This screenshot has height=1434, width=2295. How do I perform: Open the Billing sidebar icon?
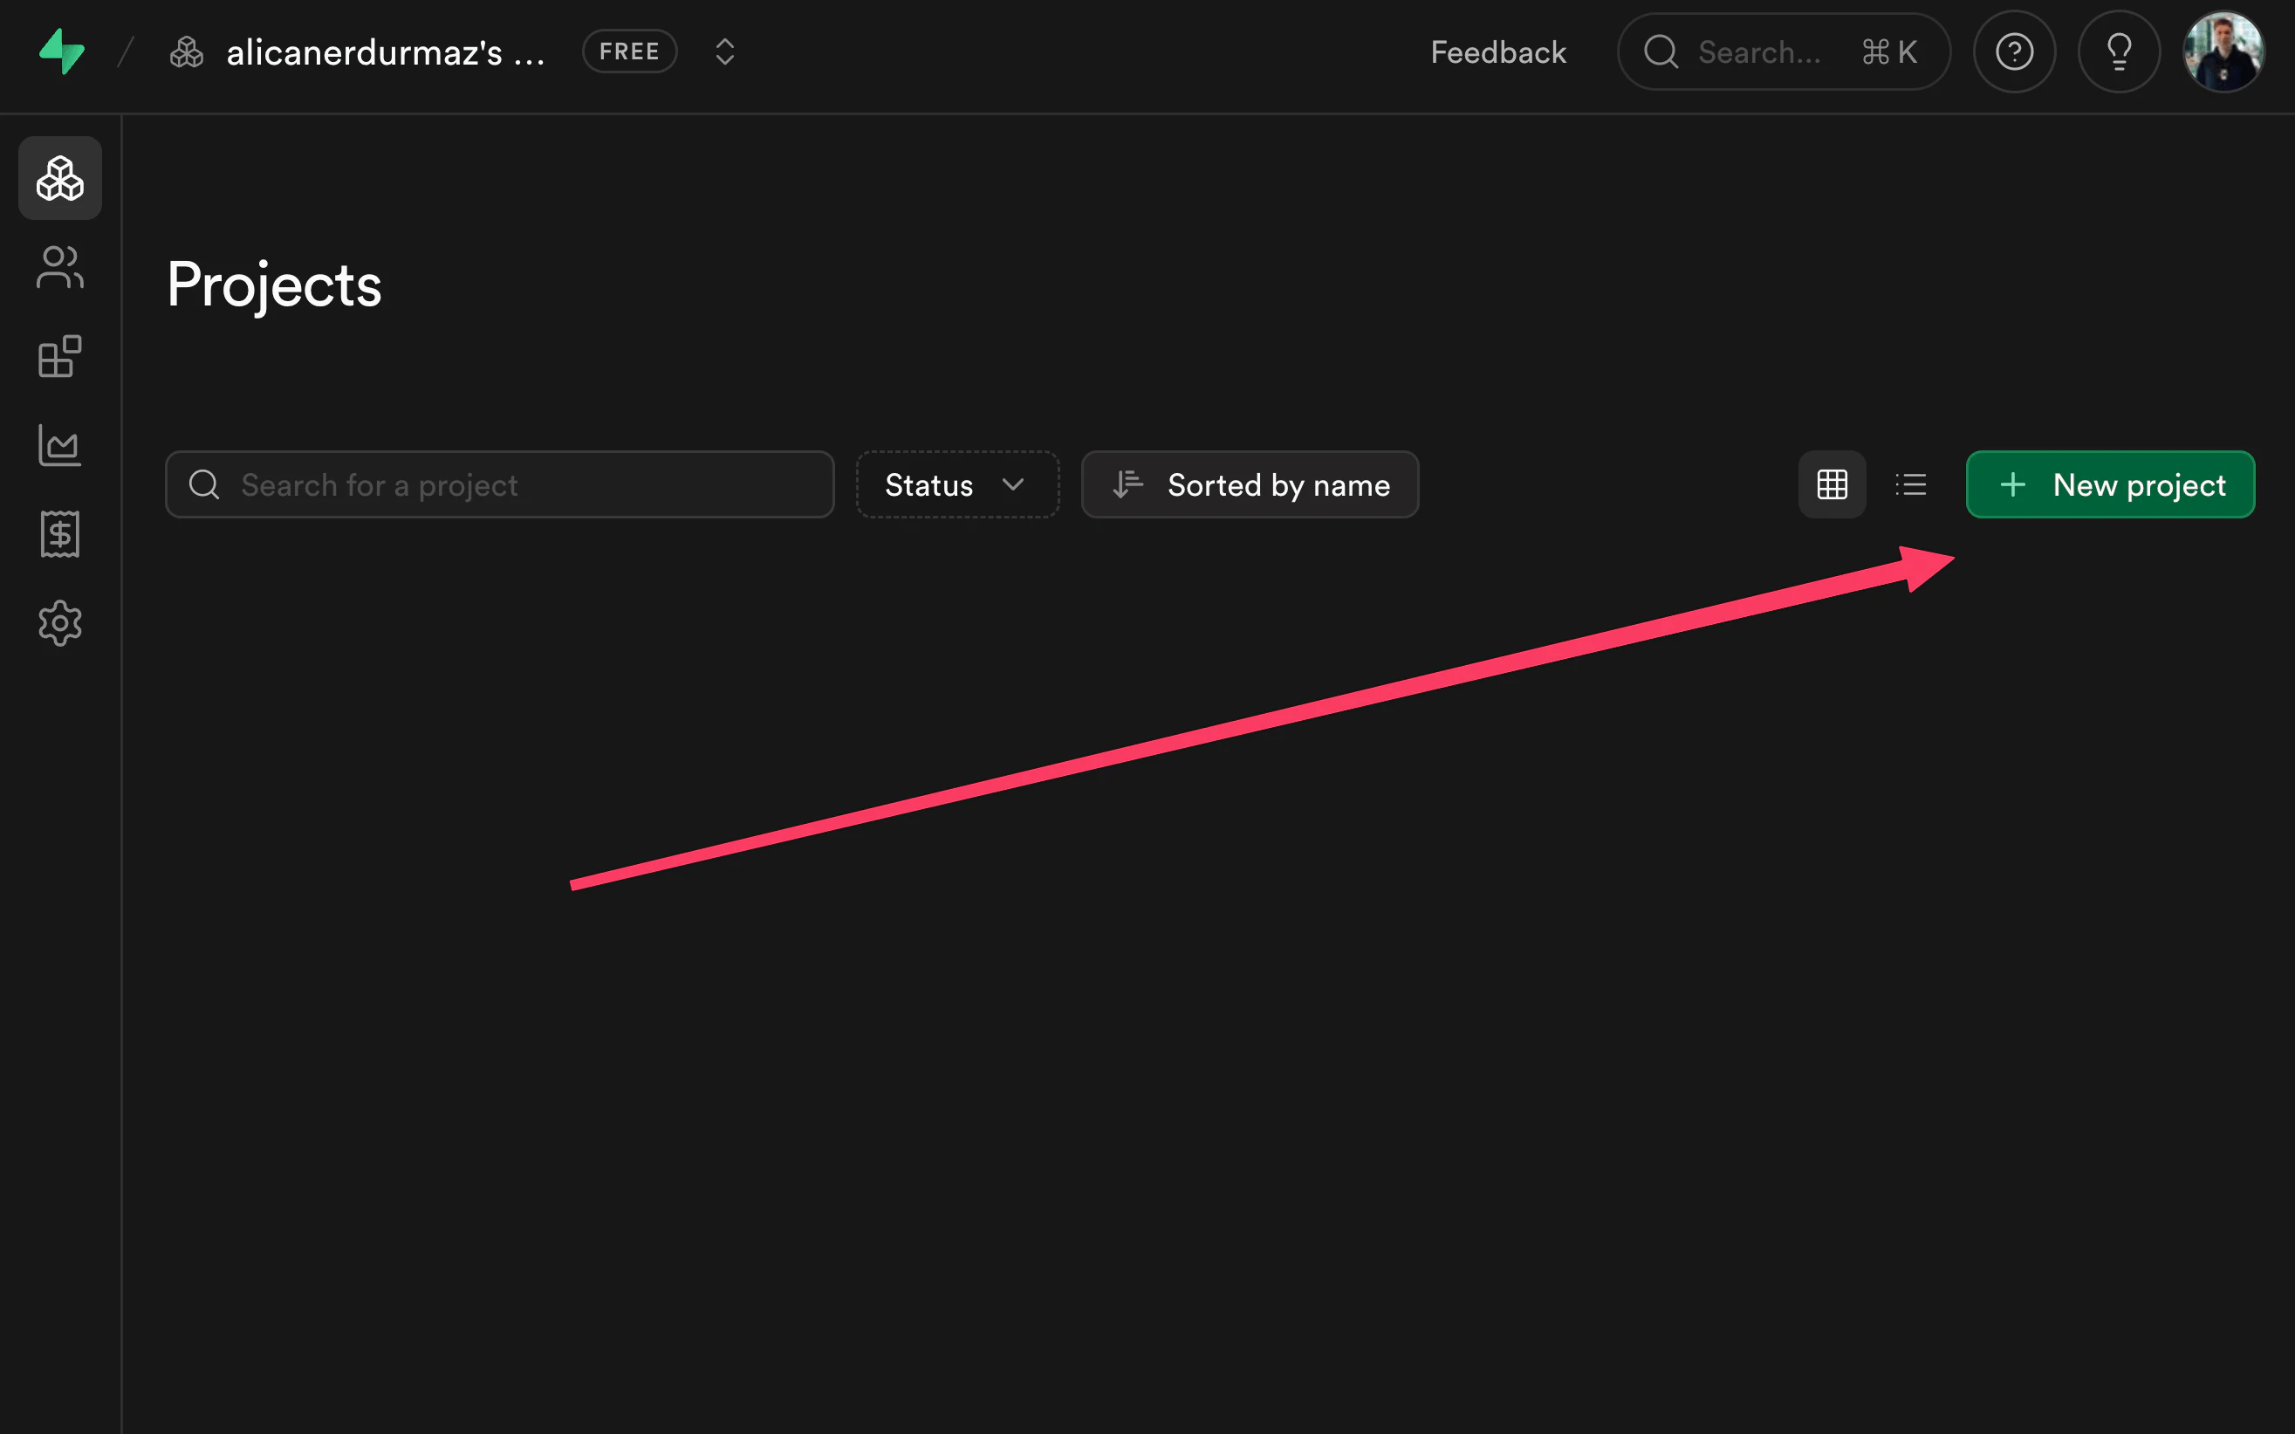click(59, 534)
